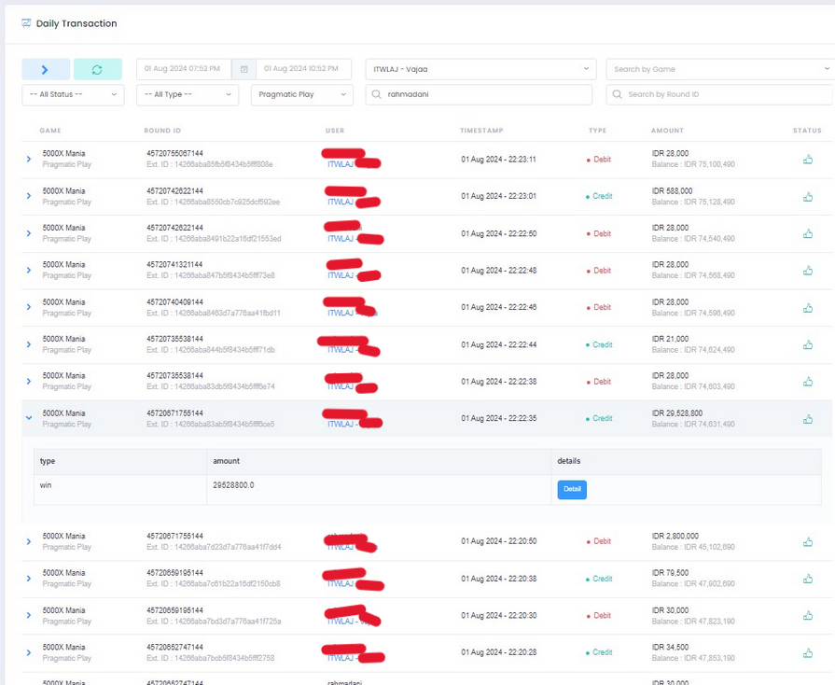Click thumbs-up status icon for IDR 2,800,000 debit
This screenshot has height=685, width=835.
(807, 542)
